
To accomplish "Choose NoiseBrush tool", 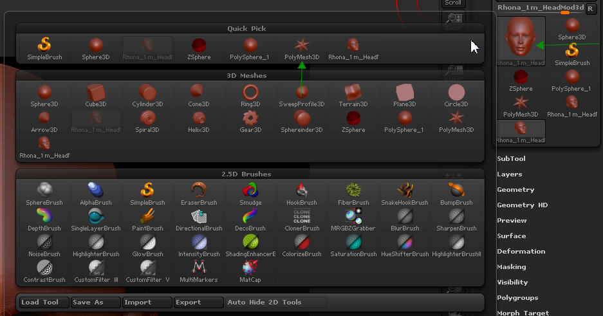I will coord(44,246).
